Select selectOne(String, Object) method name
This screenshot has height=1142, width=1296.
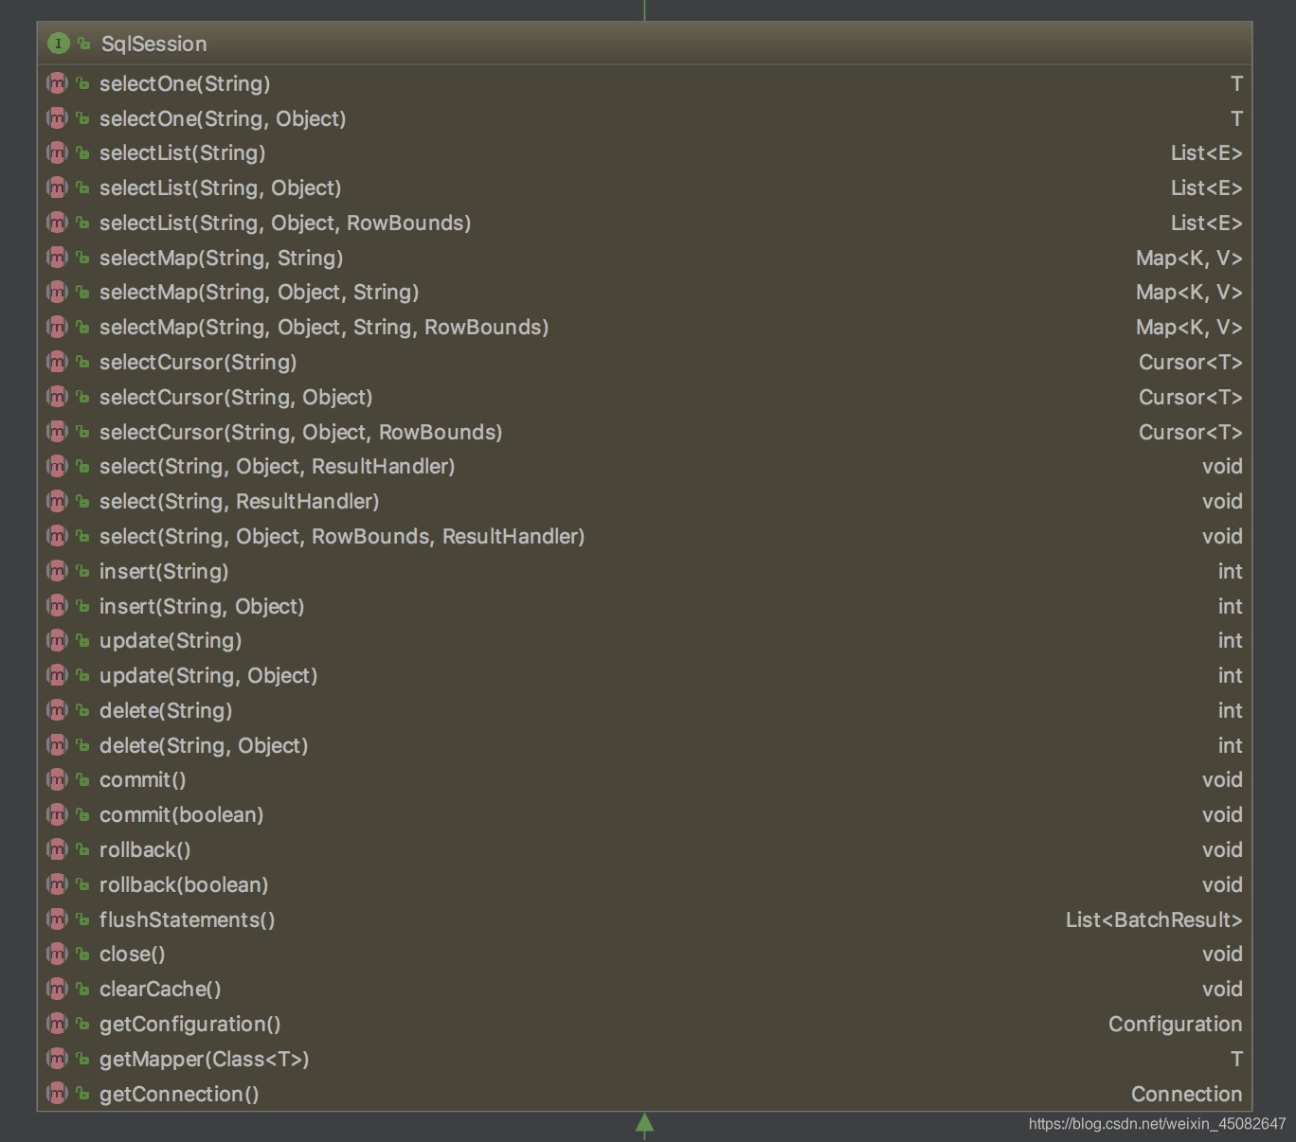pyautogui.click(x=223, y=118)
